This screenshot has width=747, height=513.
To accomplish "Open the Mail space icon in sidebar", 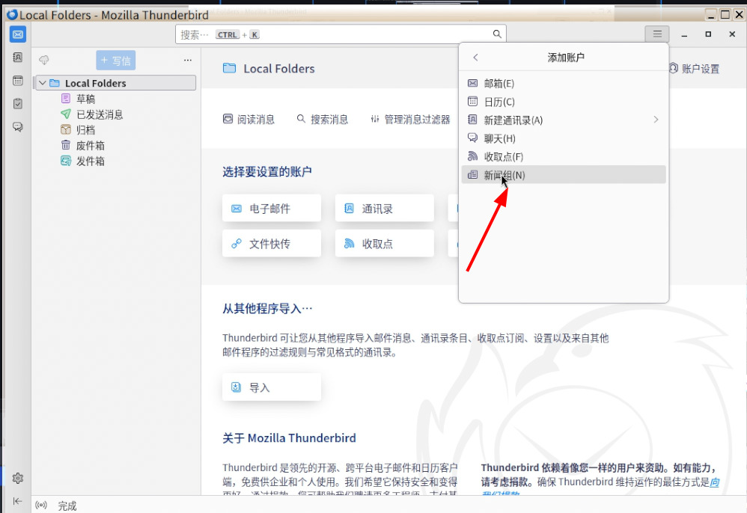I will (x=18, y=34).
